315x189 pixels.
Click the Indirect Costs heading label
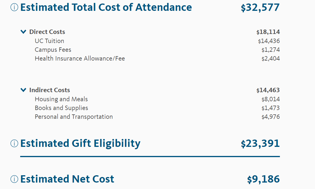pyautogui.click(x=49, y=90)
